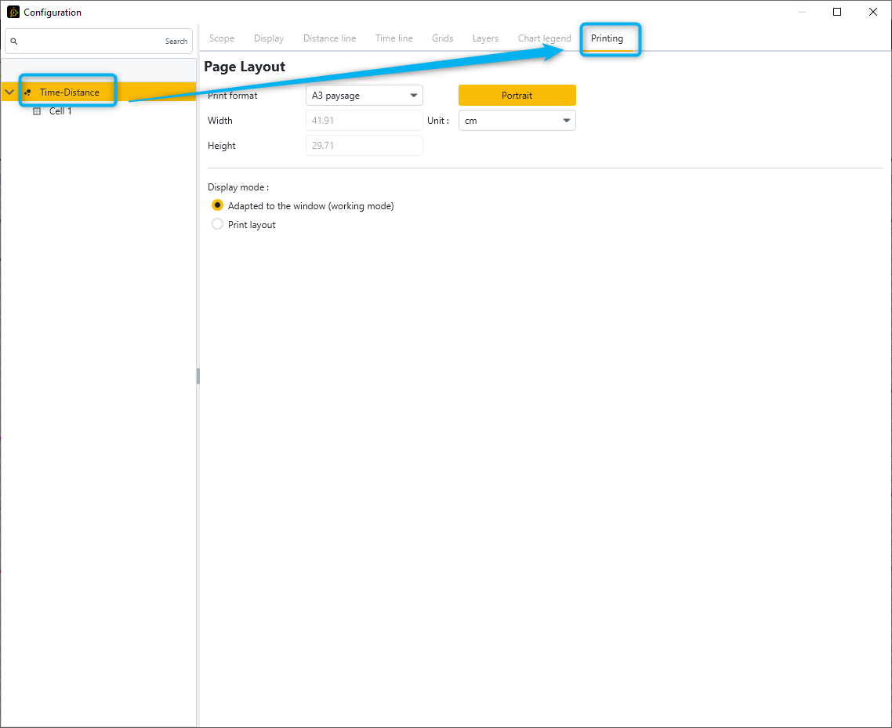Close the Configuration window
This screenshot has width=892, height=728.
click(873, 12)
